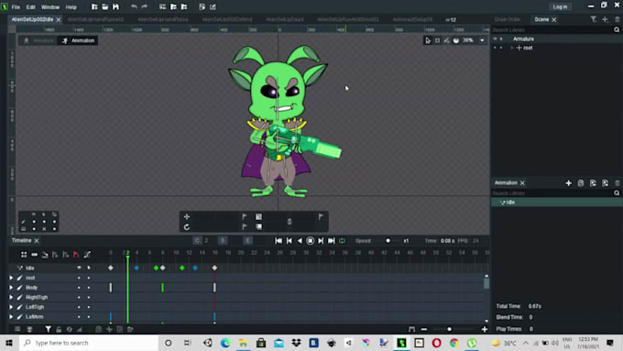
Task: Click the Scene panel filter icon
Action: pyautogui.click(x=593, y=19)
